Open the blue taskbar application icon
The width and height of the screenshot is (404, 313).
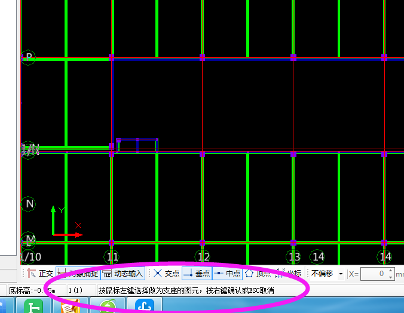(145, 306)
